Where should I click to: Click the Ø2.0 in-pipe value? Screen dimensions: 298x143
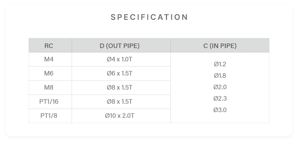pos(220,87)
